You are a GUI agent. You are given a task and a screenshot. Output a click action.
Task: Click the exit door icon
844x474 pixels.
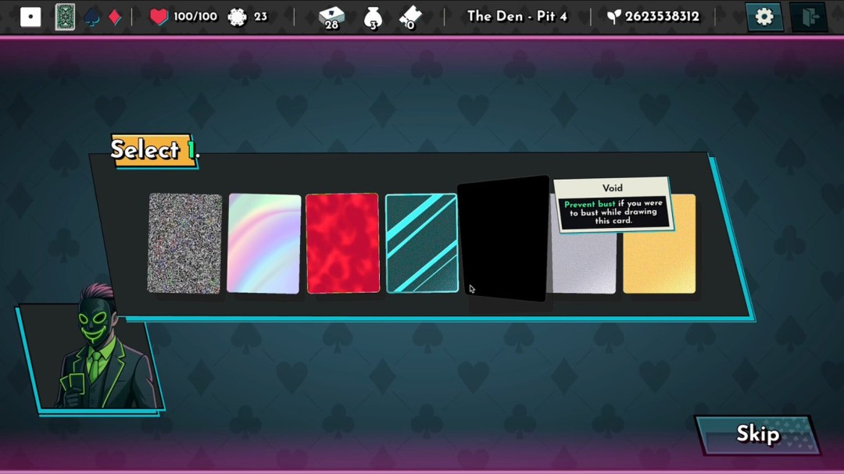tap(809, 17)
